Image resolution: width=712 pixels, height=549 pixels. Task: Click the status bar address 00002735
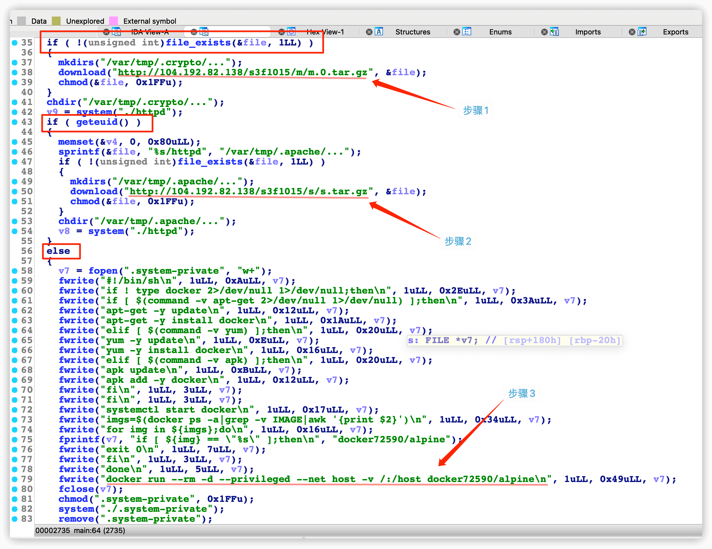(x=52, y=531)
